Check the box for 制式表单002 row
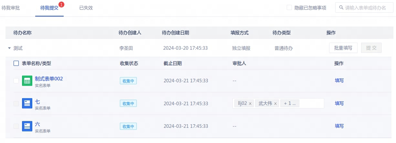This screenshot has width=396, height=143. pyautogui.click(x=16, y=81)
